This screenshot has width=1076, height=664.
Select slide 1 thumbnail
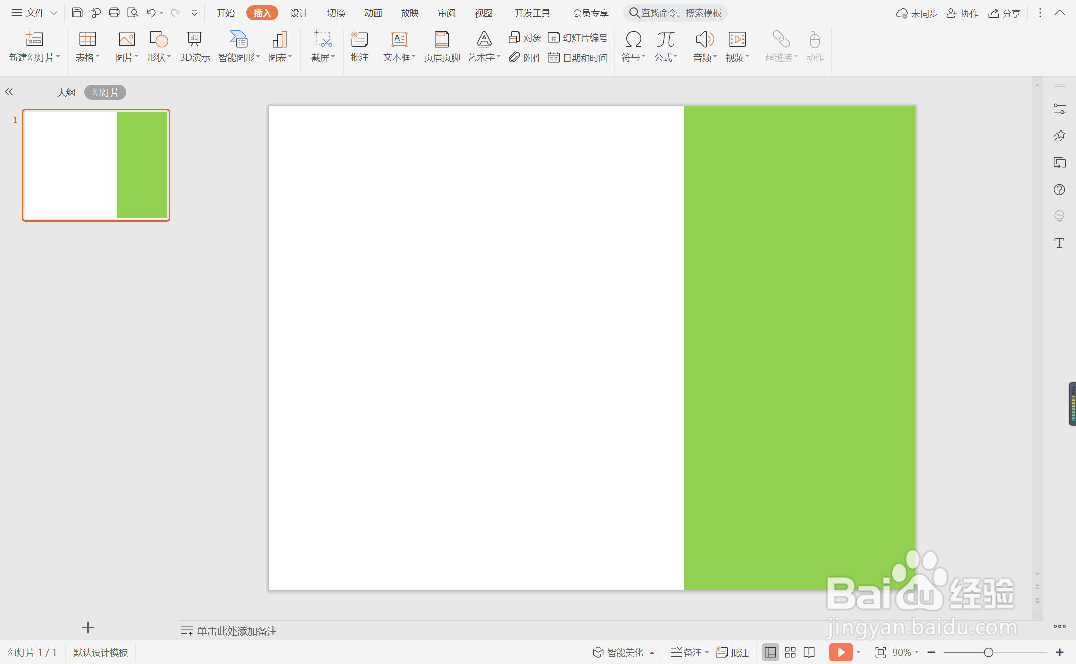[x=96, y=165]
